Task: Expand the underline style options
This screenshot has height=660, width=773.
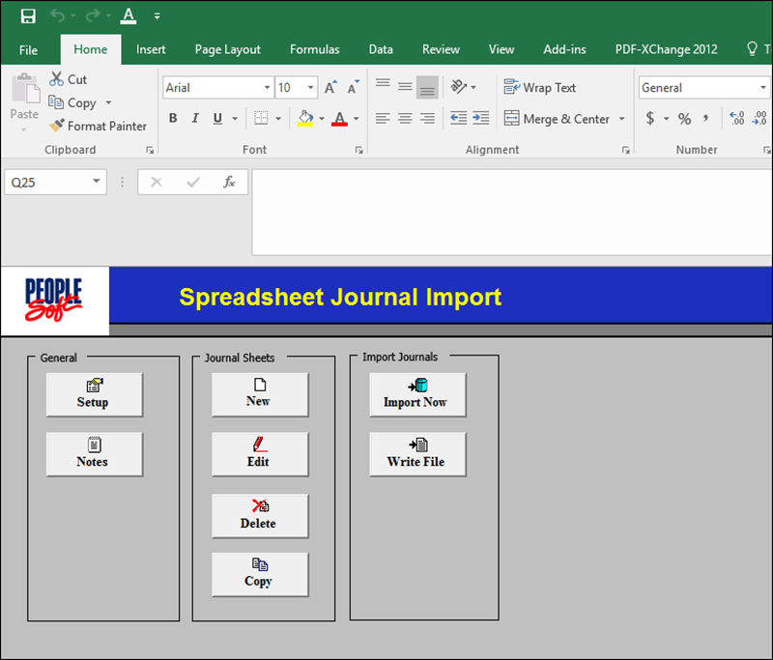Action: 235,119
